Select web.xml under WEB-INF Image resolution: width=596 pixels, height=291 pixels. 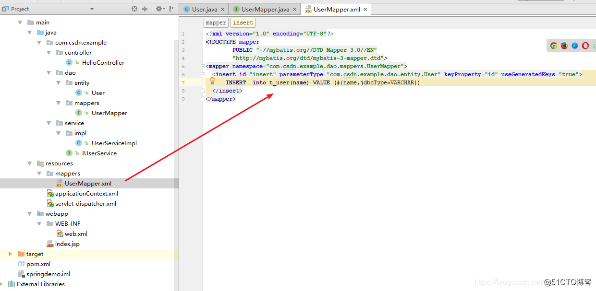pyautogui.click(x=76, y=234)
